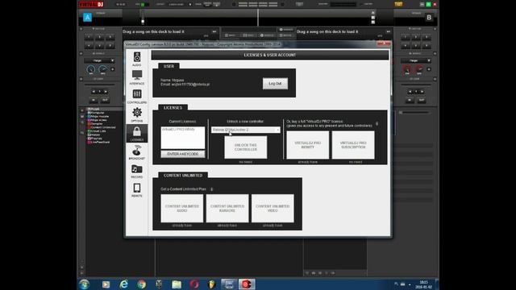Click right deck effect plus button
This screenshot has height=290, width=516.
[x=429, y=69]
